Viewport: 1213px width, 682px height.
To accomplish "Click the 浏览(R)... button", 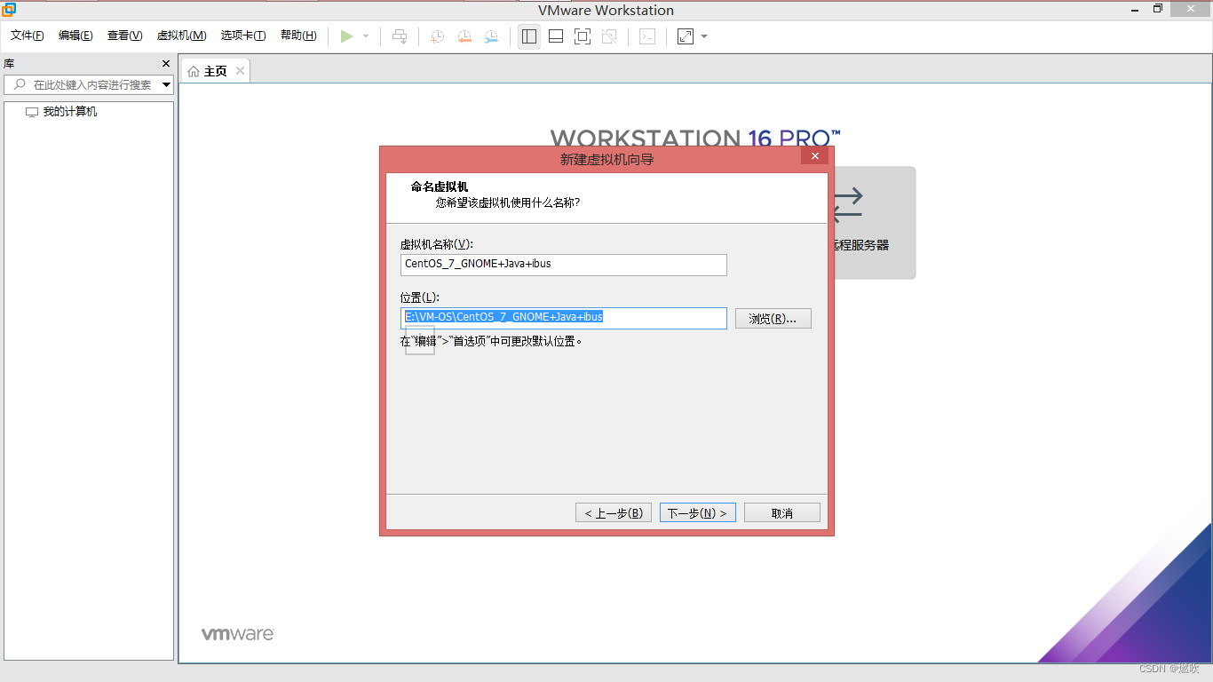I will click(x=773, y=318).
